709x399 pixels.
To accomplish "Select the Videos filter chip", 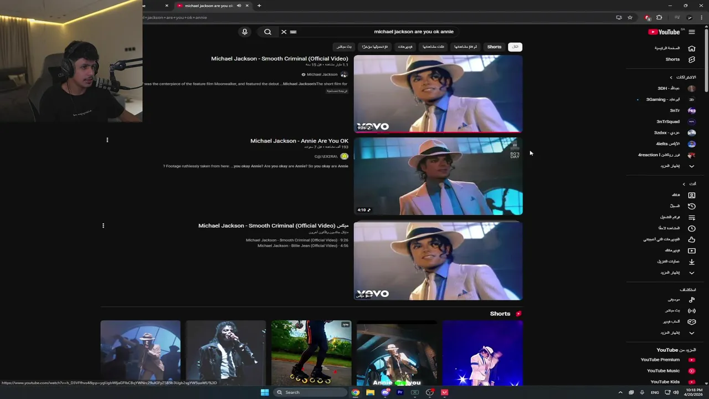I will point(405,47).
